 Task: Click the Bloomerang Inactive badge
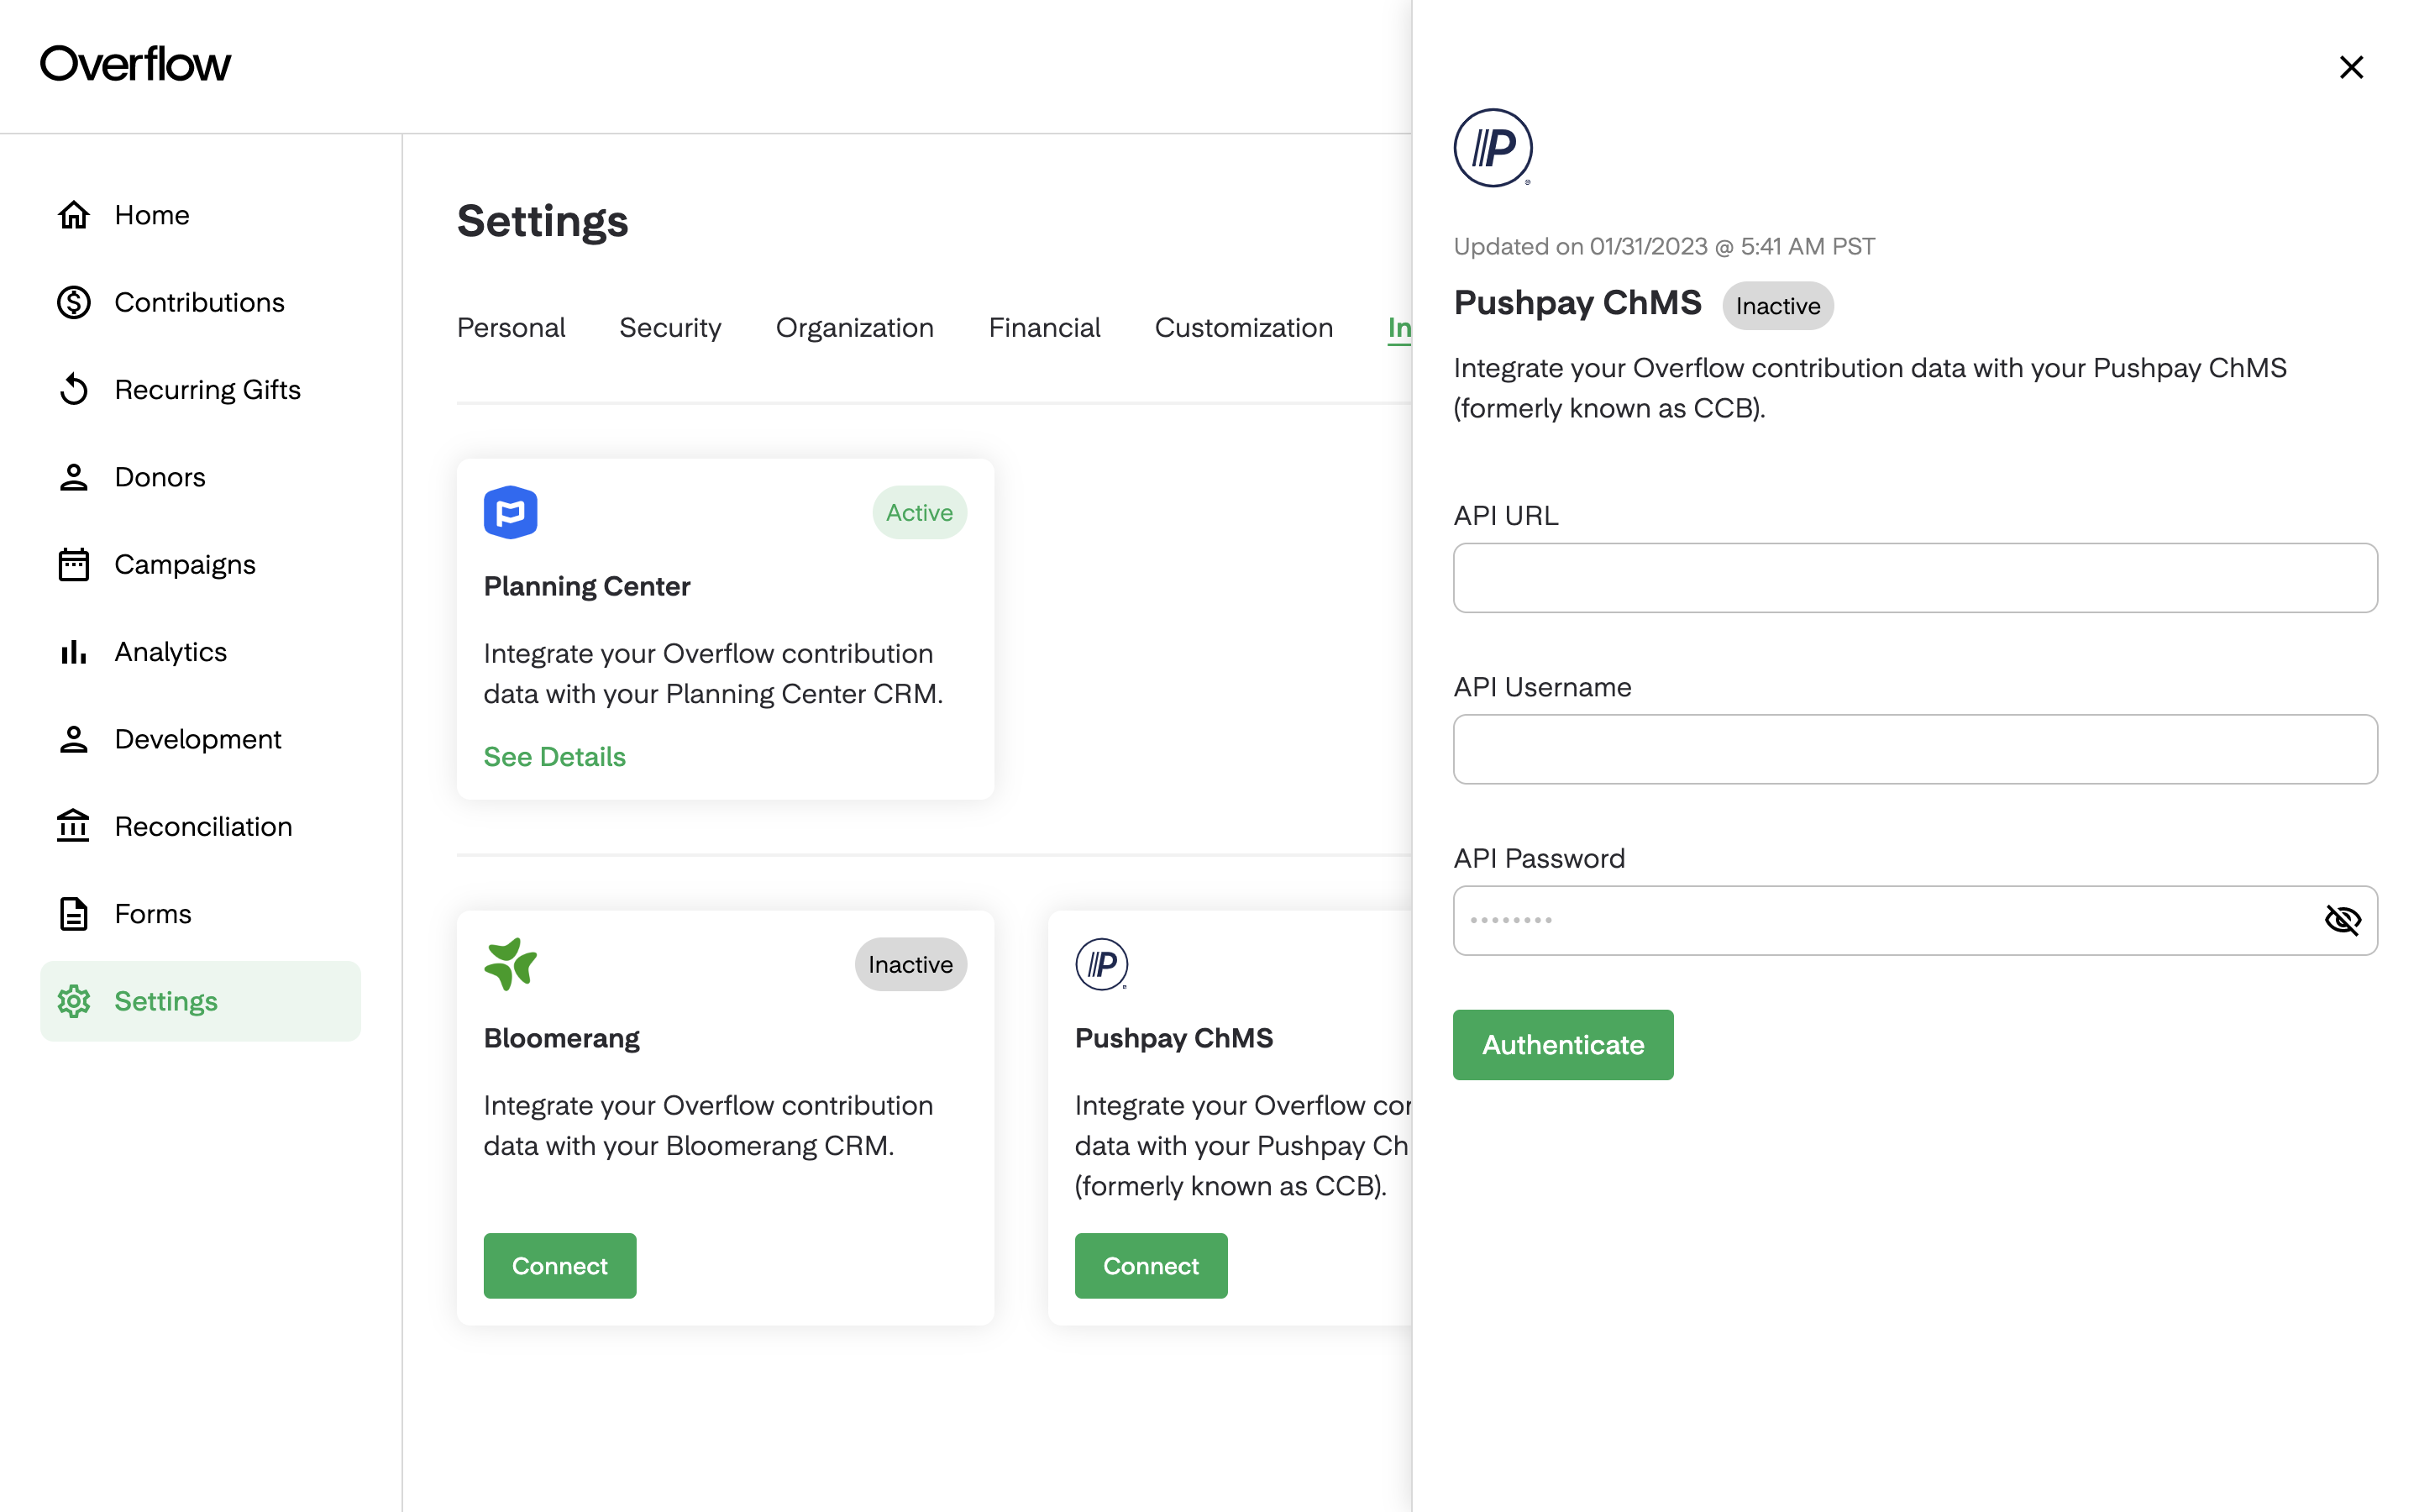[x=910, y=964]
